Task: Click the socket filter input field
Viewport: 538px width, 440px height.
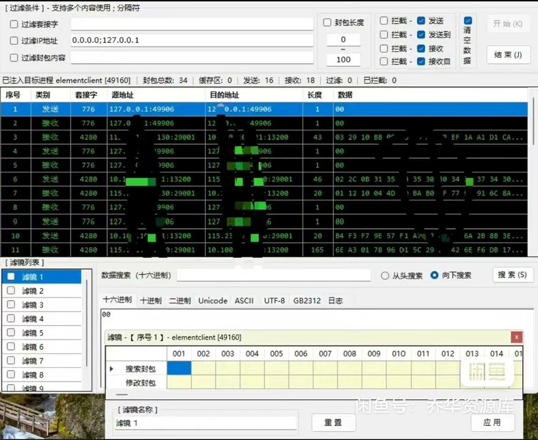Action: tap(192, 24)
